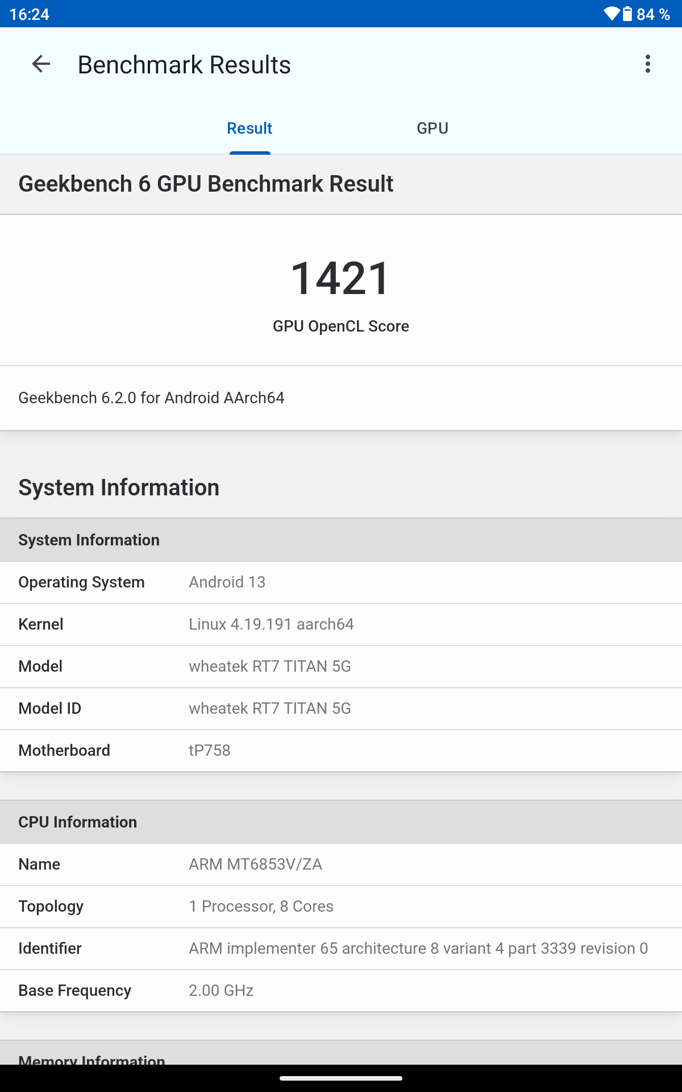
Task: Tap the battery icon in status bar
Action: [x=627, y=14]
